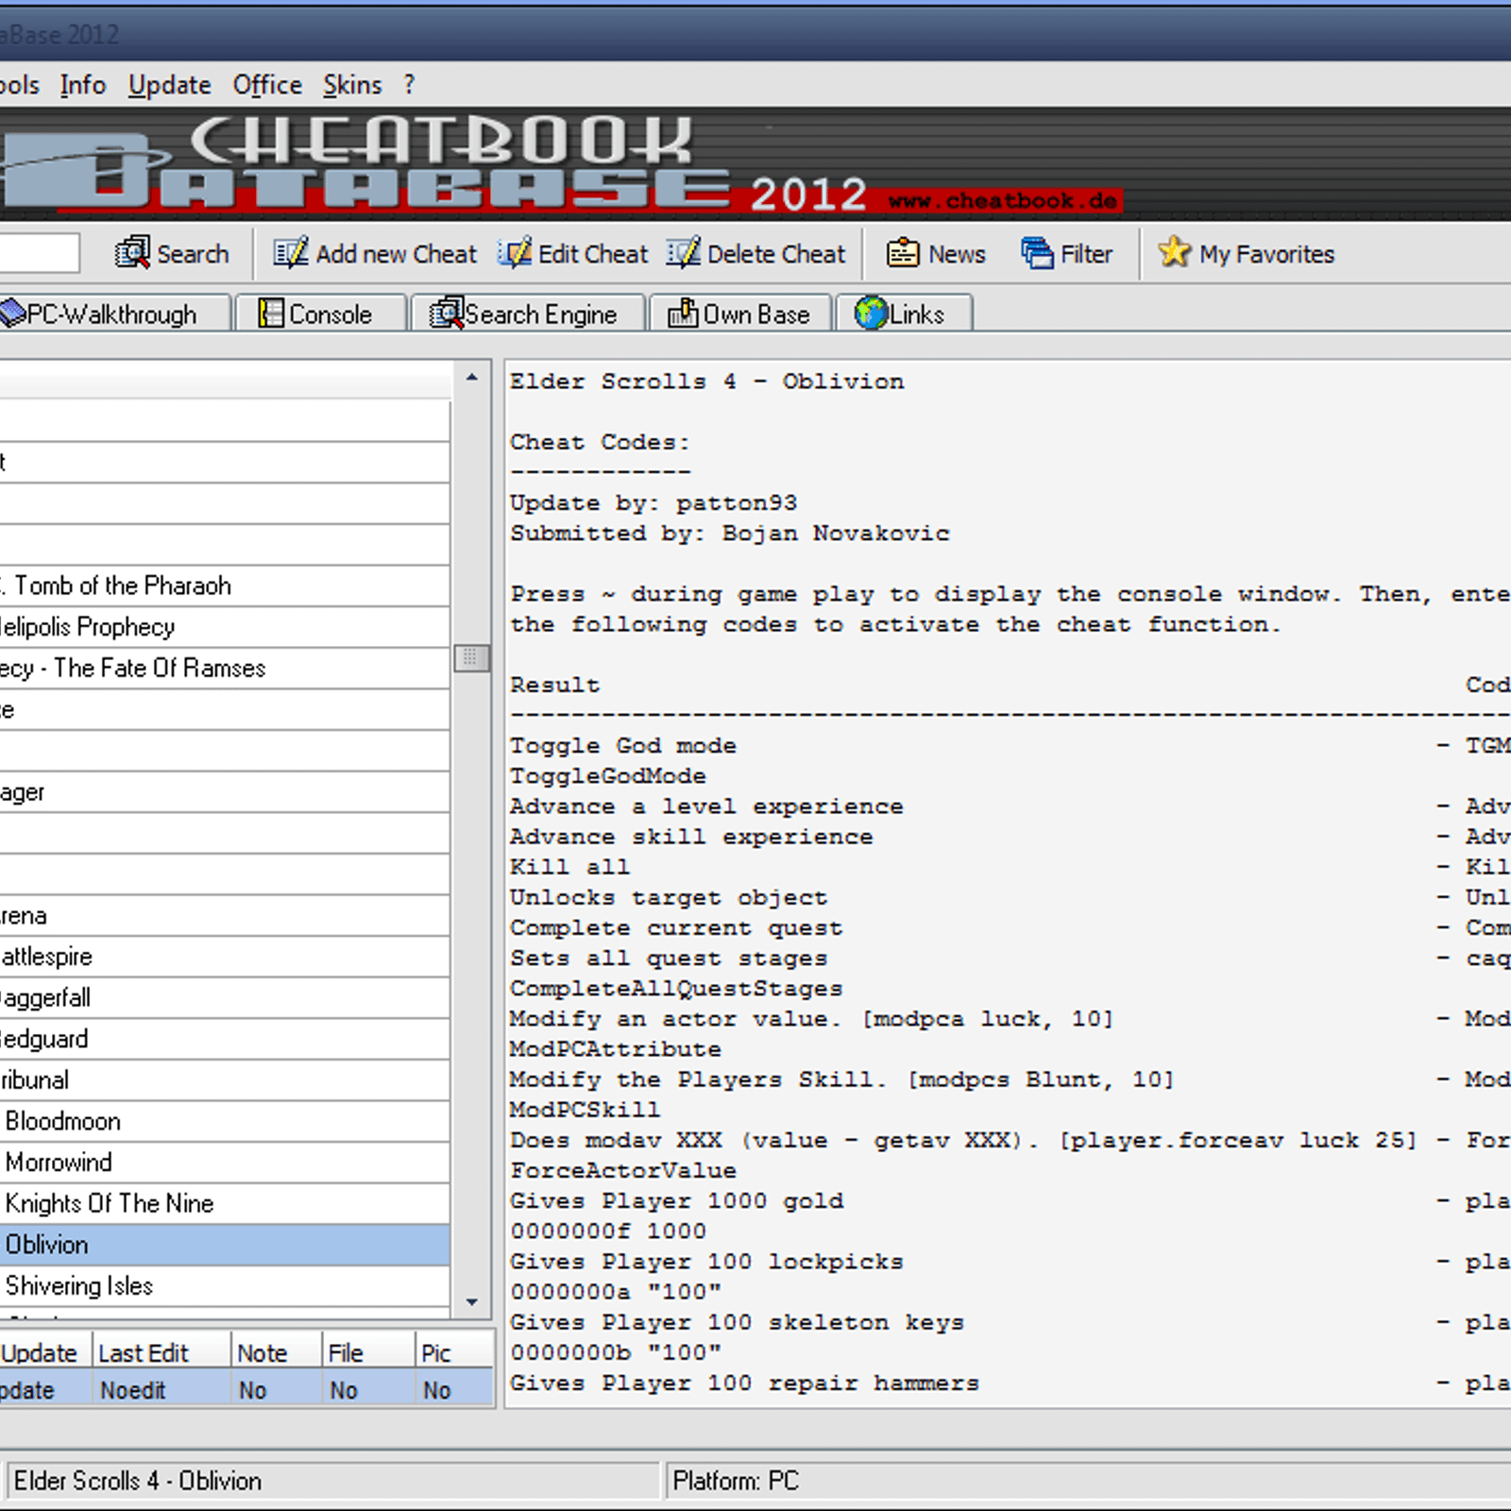This screenshot has width=1511, height=1511.
Task: Select the Bloodmoon list entry
Action: coord(224,1121)
